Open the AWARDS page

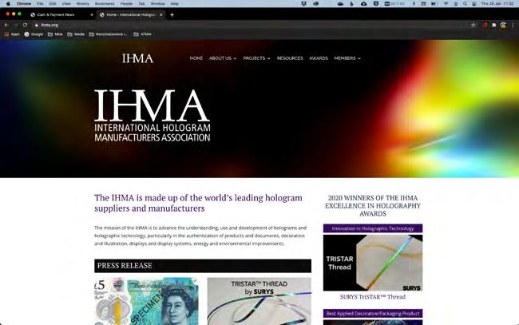coord(319,58)
